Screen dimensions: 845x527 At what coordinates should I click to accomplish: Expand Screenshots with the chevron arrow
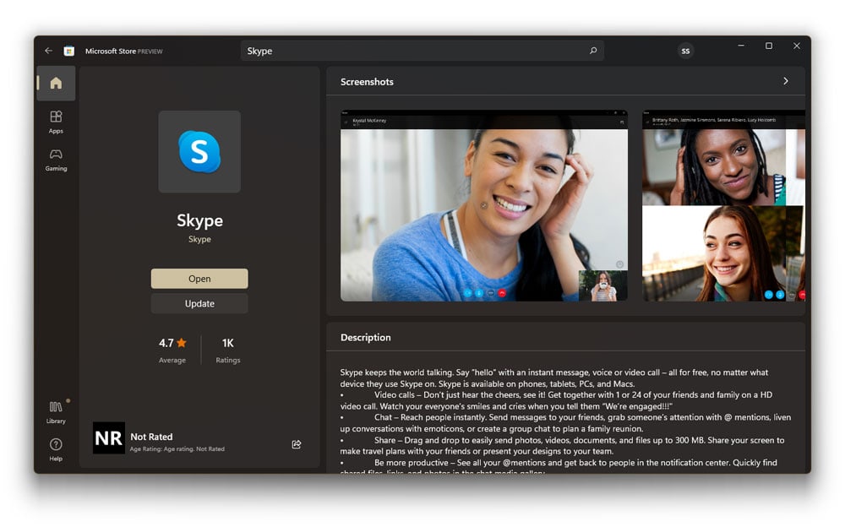[x=786, y=81]
